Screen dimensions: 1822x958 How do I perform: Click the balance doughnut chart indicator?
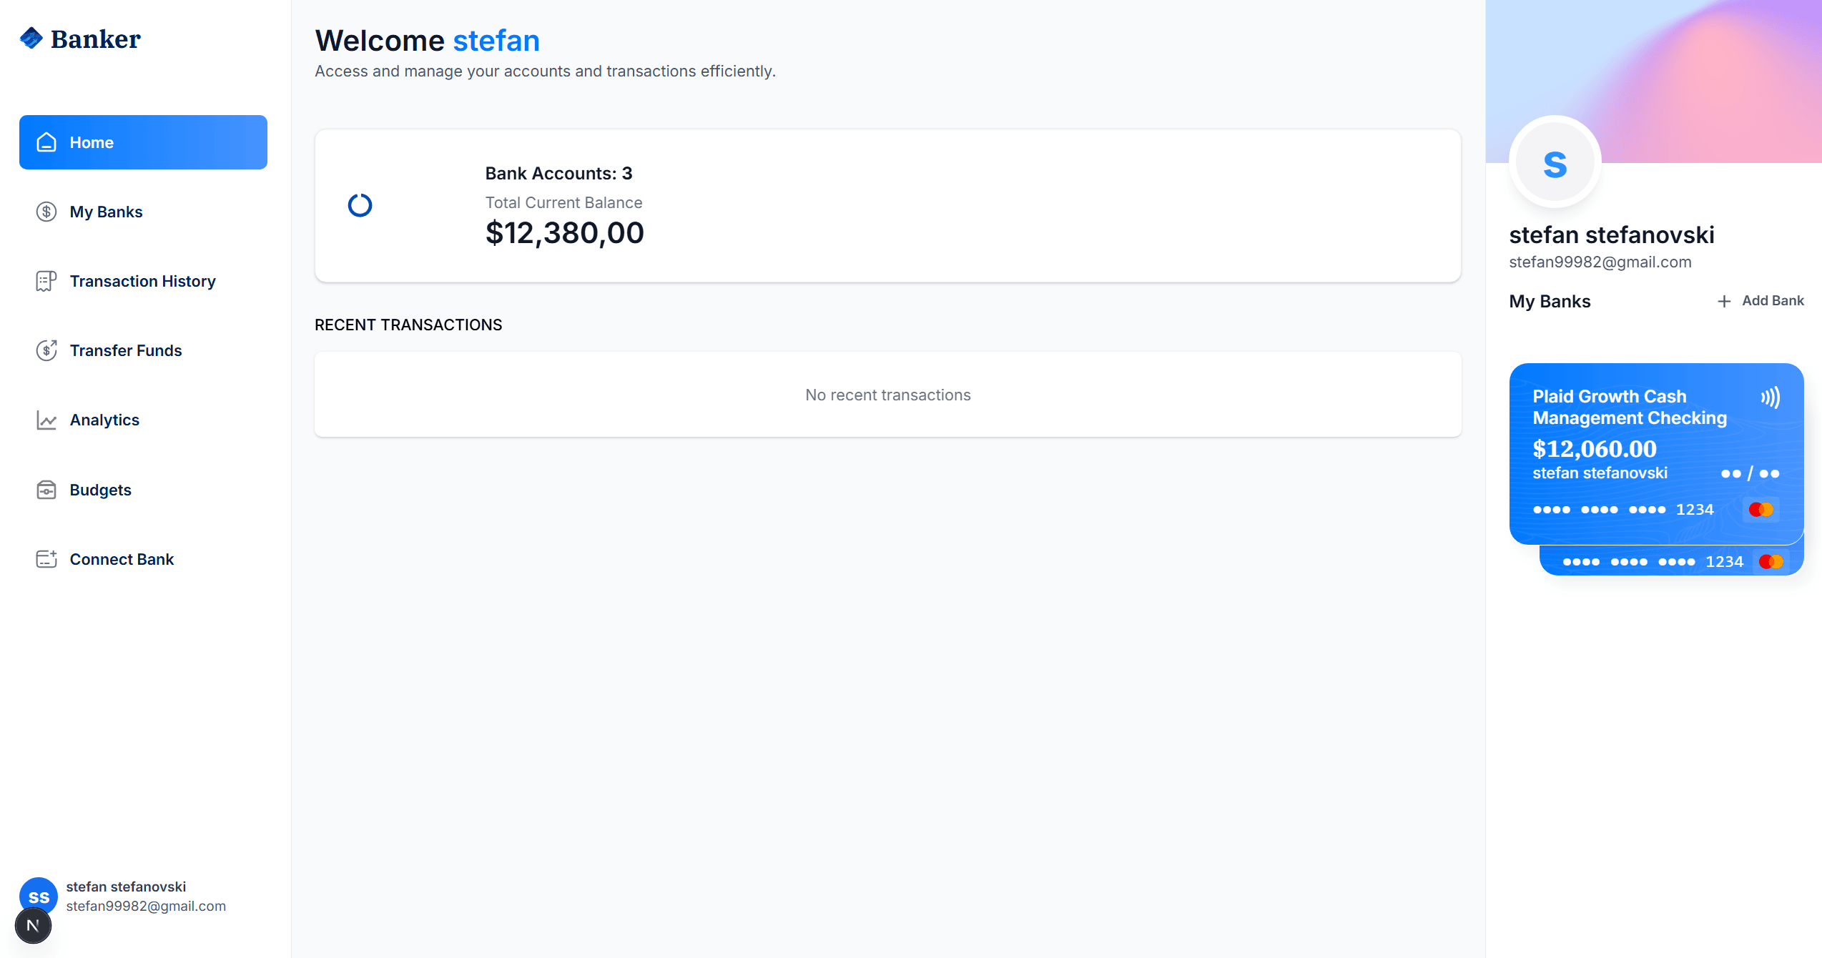point(360,205)
